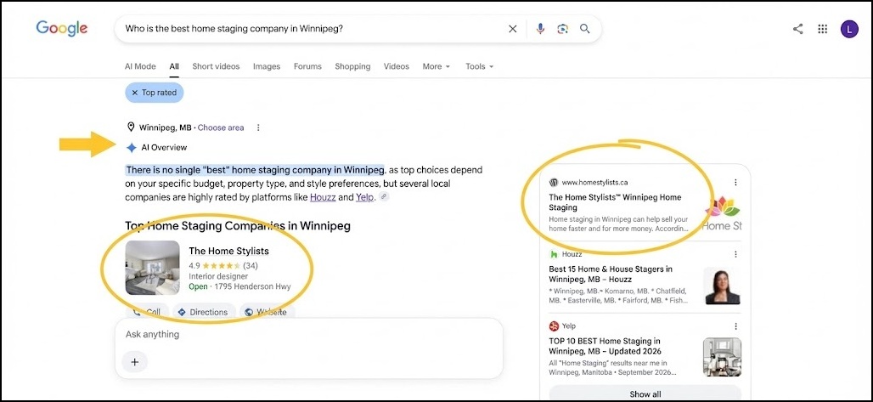Click The Home Stylists business name
The image size is (873, 402).
coord(228,251)
